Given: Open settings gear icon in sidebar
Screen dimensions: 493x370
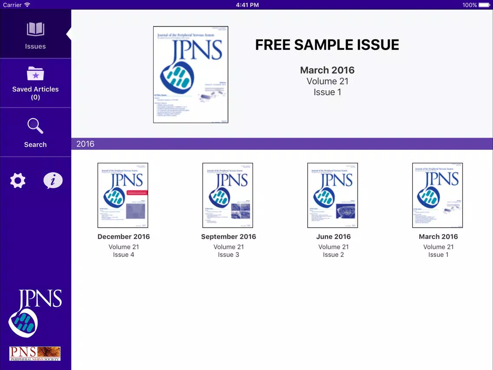Looking at the screenshot, I should (18, 181).
